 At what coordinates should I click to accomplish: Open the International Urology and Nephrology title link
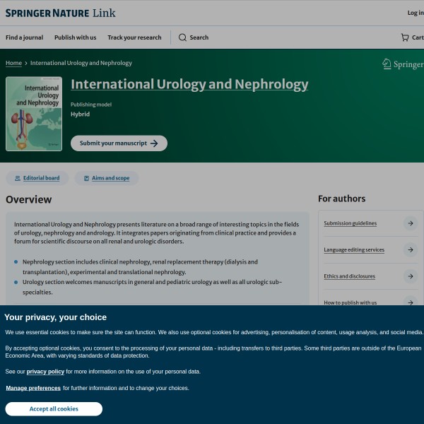[189, 85]
